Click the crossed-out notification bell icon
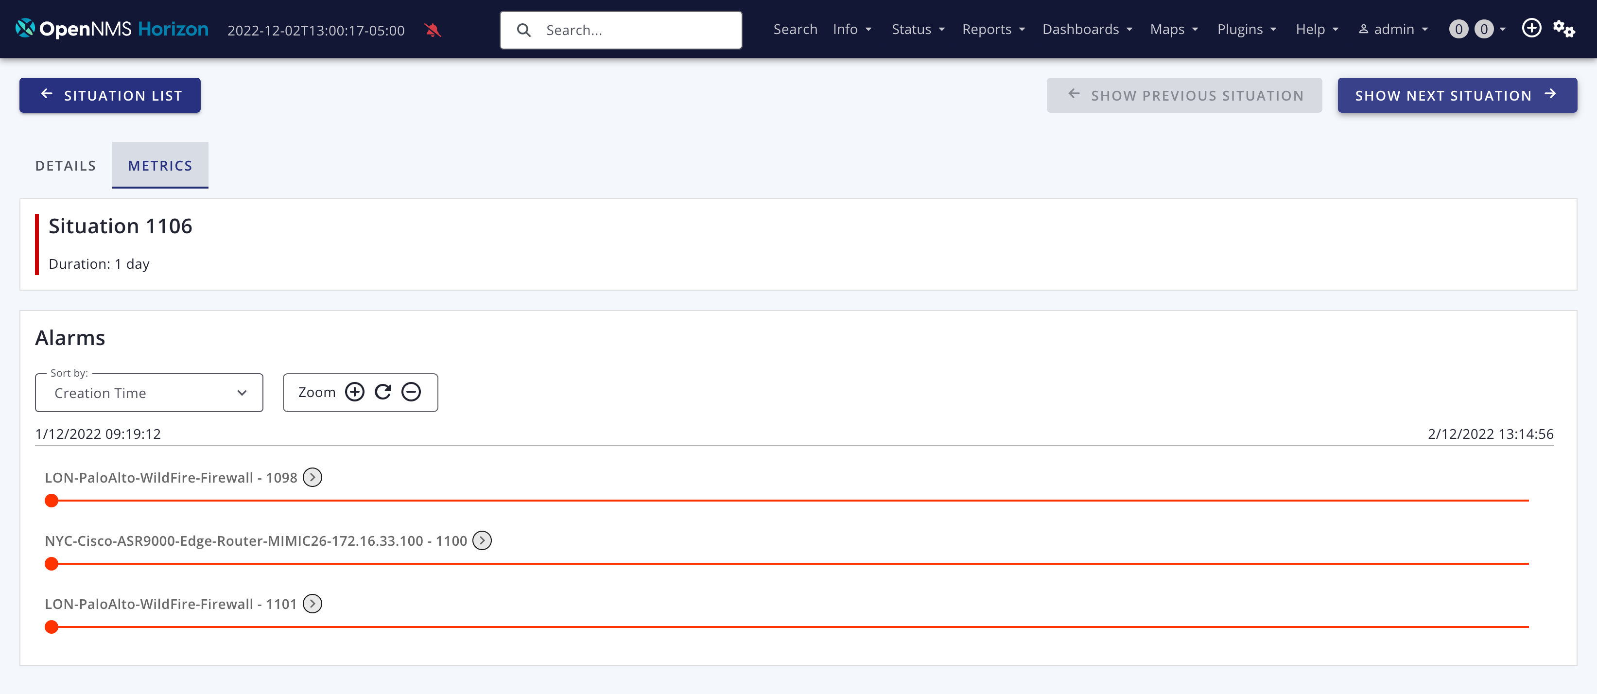Image resolution: width=1597 pixels, height=694 pixels. click(x=432, y=30)
